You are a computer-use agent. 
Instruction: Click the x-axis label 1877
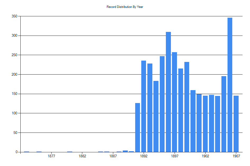coord(51,156)
